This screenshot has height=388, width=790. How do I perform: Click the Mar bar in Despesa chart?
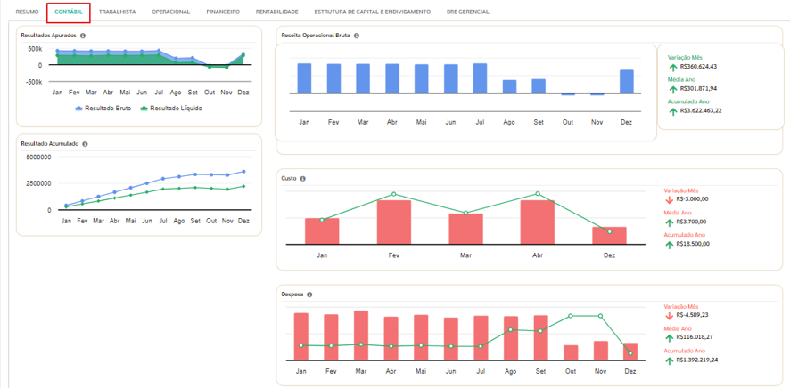pos(361,335)
